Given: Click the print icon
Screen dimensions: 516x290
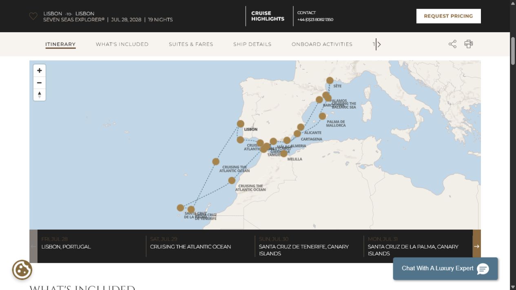Looking at the screenshot, I should (468, 44).
